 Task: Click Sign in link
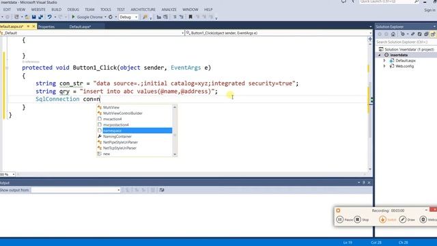(429, 10)
